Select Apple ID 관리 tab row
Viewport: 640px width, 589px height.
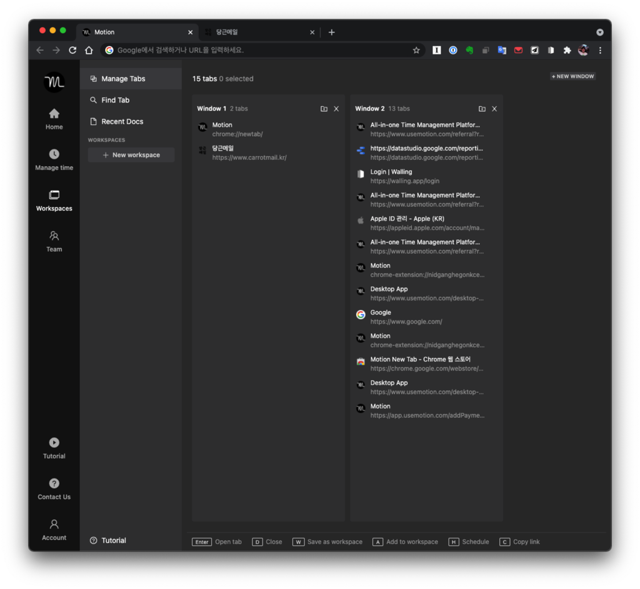click(x=426, y=223)
